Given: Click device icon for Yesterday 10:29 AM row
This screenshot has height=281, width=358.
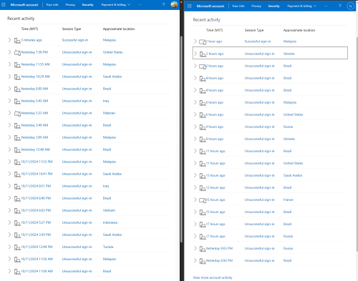Looking at the screenshot, I should 17,77.
